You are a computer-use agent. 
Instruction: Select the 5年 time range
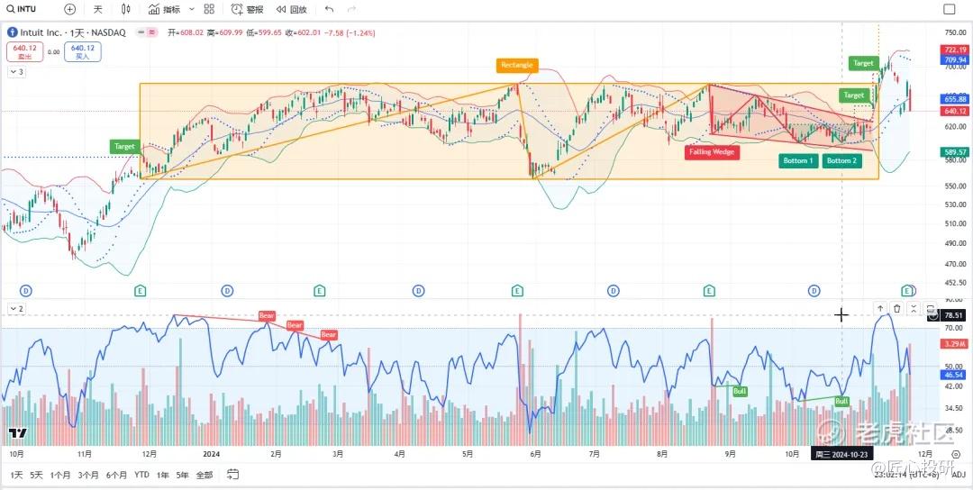182,475
